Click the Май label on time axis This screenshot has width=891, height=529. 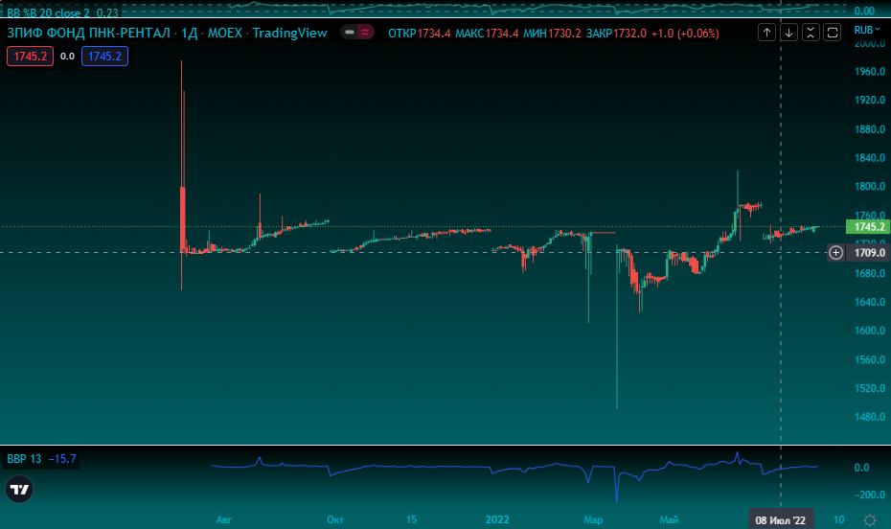pyautogui.click(x=669, y=519)
